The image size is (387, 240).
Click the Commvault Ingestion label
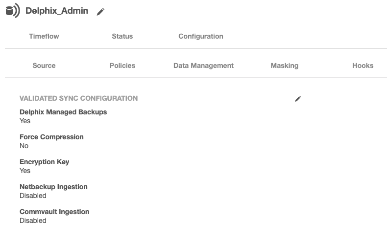click(x=54, y=212)
